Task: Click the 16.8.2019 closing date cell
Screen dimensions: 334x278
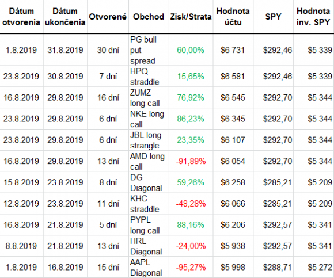Action: click(x=65, y=268)
